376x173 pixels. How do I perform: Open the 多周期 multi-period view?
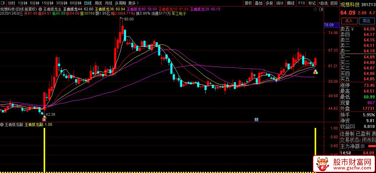point(120,3)
